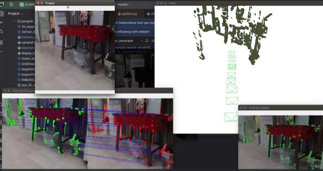The image size is (323, 171).
Task: Click bottom camera frustum in Main window
Action: tap(231, 117)
